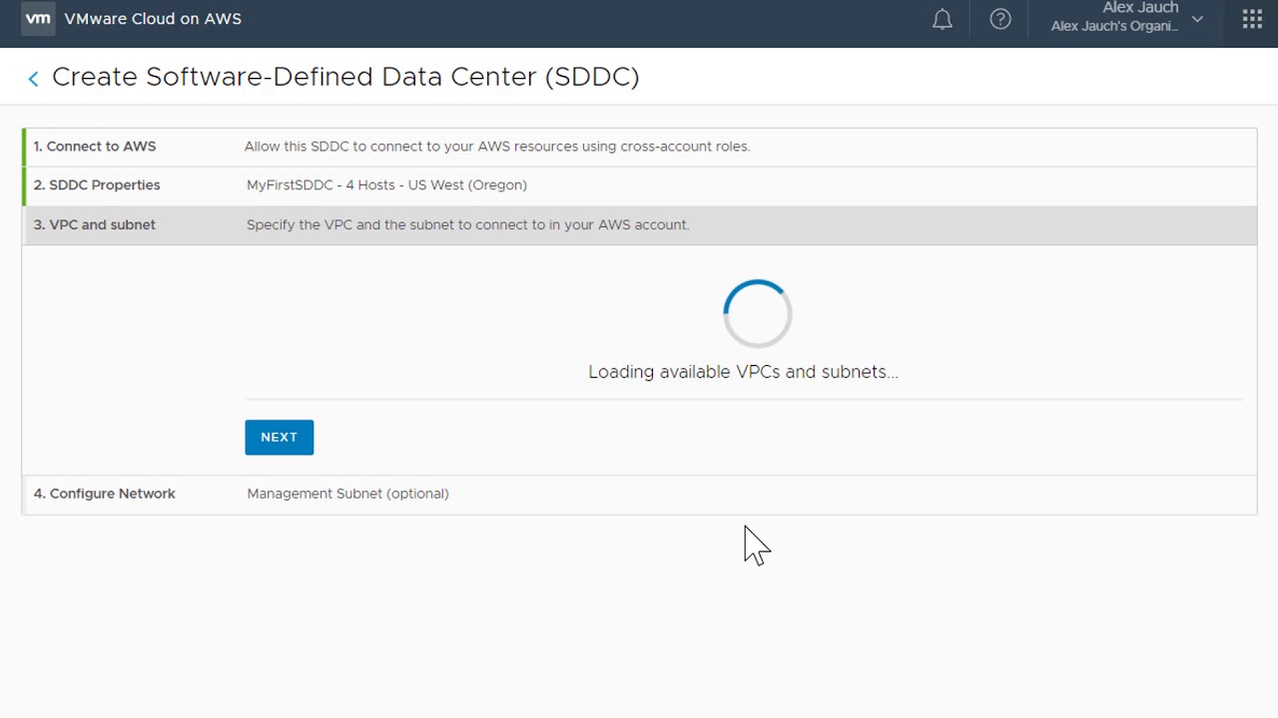Open the notifications bell
Screen dimensions: 1278x718
pos(942,19)
